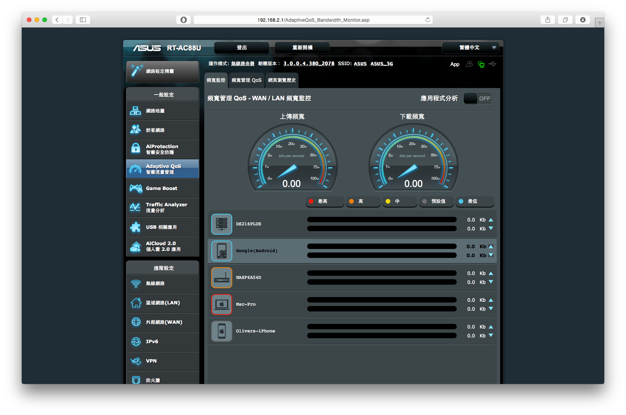Open 網路設定精靈 setup wizard
This screenshot has height=415, width=626.
tap(162, 72)
